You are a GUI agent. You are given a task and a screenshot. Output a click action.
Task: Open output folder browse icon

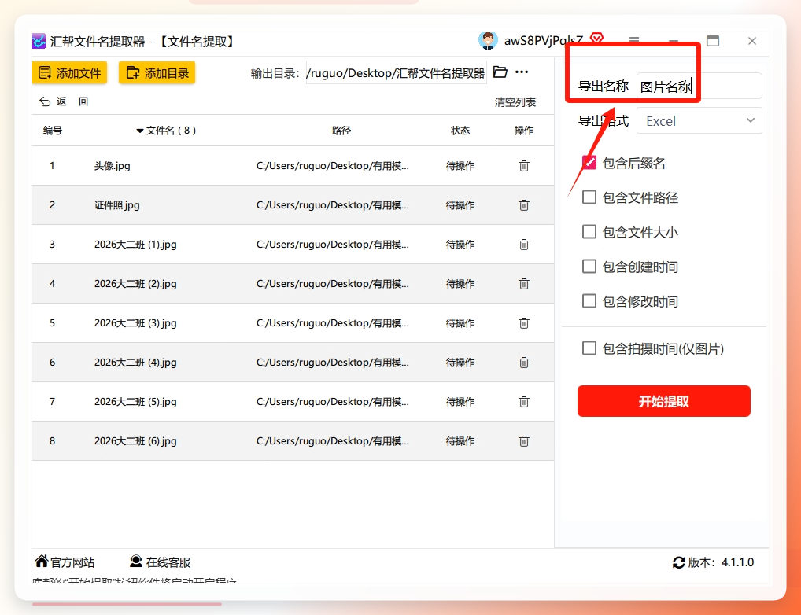(500, 72)
